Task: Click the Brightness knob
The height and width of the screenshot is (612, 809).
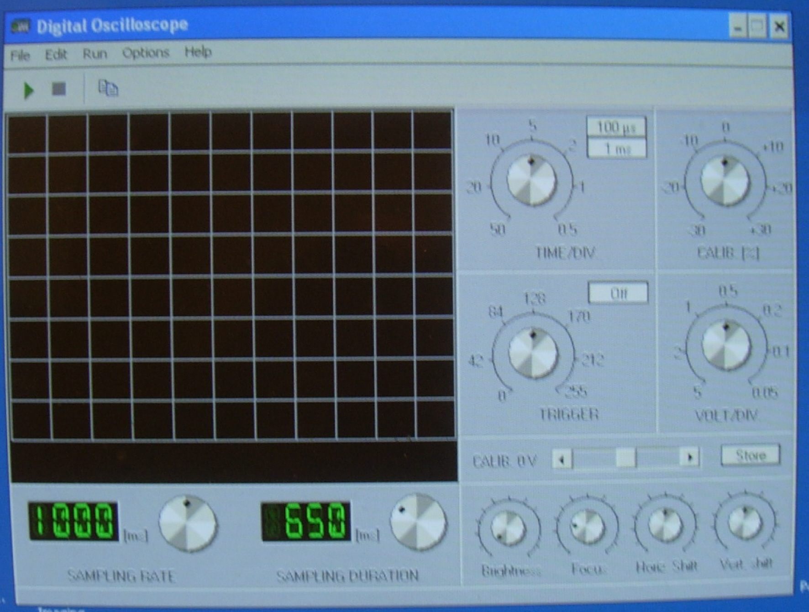Action: [508, 528]
